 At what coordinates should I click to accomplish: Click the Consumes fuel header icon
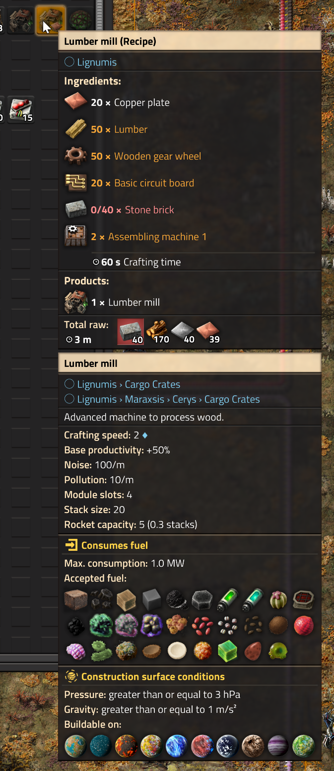coord(71,545)
